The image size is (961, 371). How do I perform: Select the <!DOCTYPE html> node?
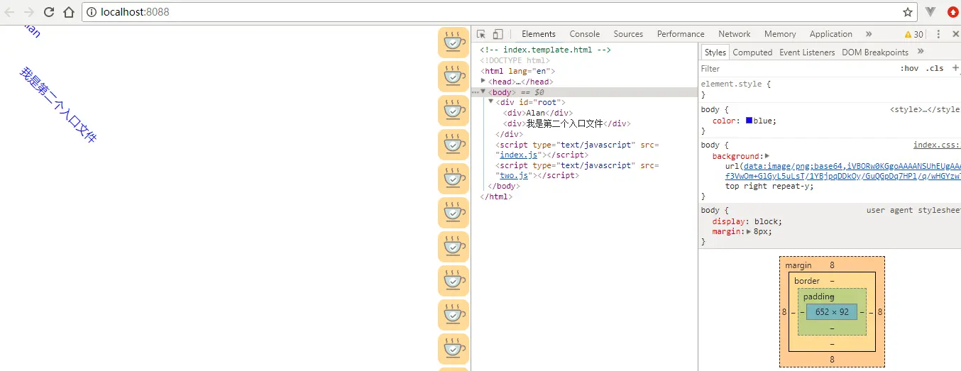click(515, 60)
